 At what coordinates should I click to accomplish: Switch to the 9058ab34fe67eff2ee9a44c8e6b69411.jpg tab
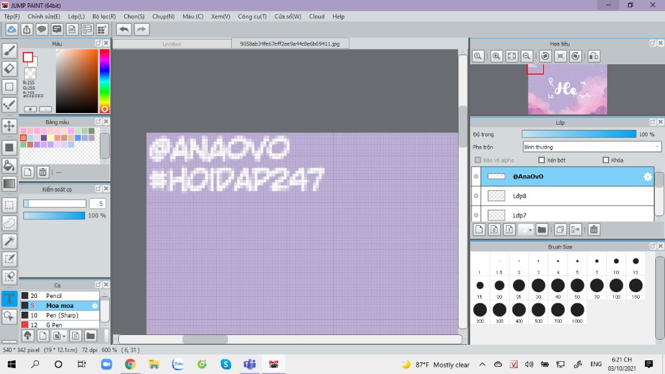click(x=290, y=44)
